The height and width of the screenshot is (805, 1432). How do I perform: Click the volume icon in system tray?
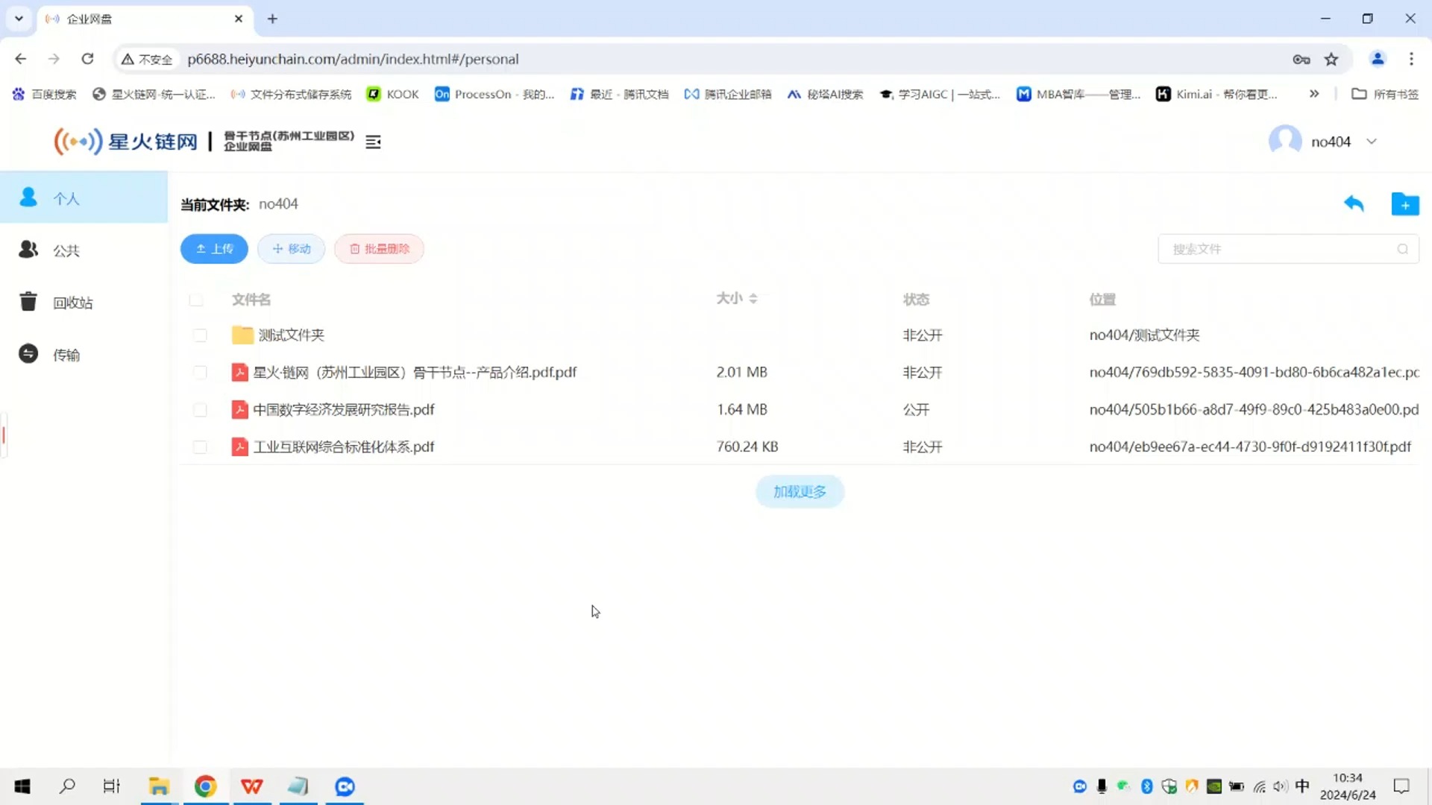pos(1281,786)
